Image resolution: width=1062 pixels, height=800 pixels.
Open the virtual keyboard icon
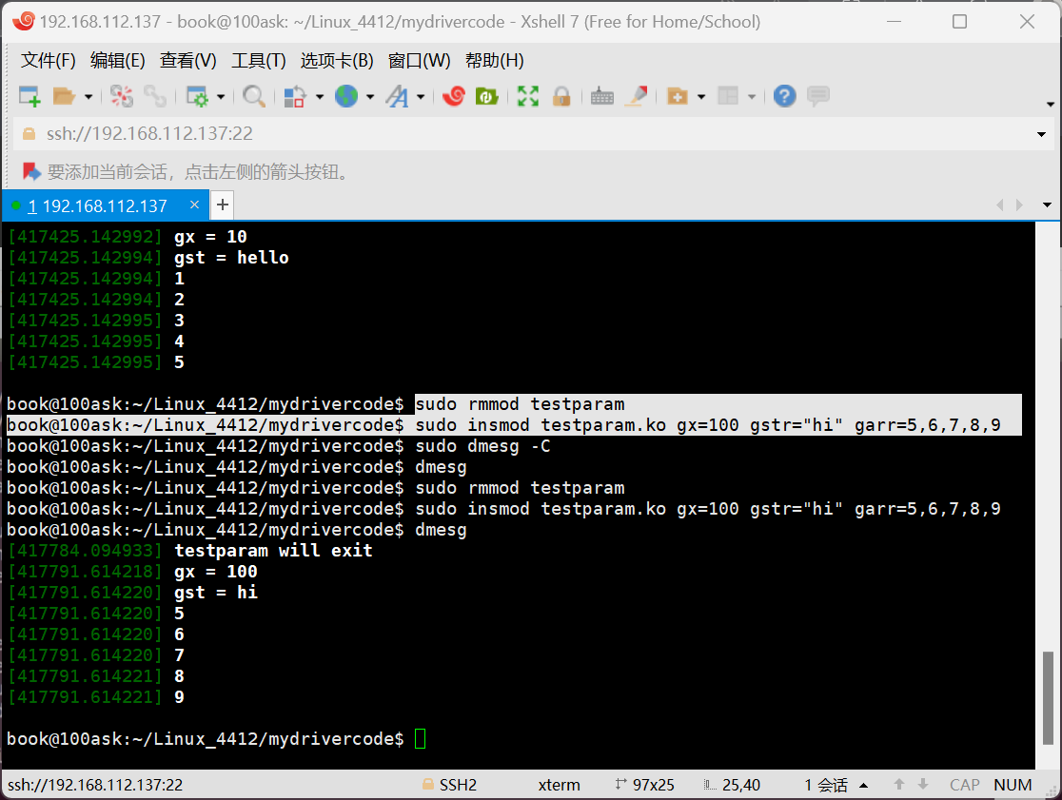pos(601,95)
